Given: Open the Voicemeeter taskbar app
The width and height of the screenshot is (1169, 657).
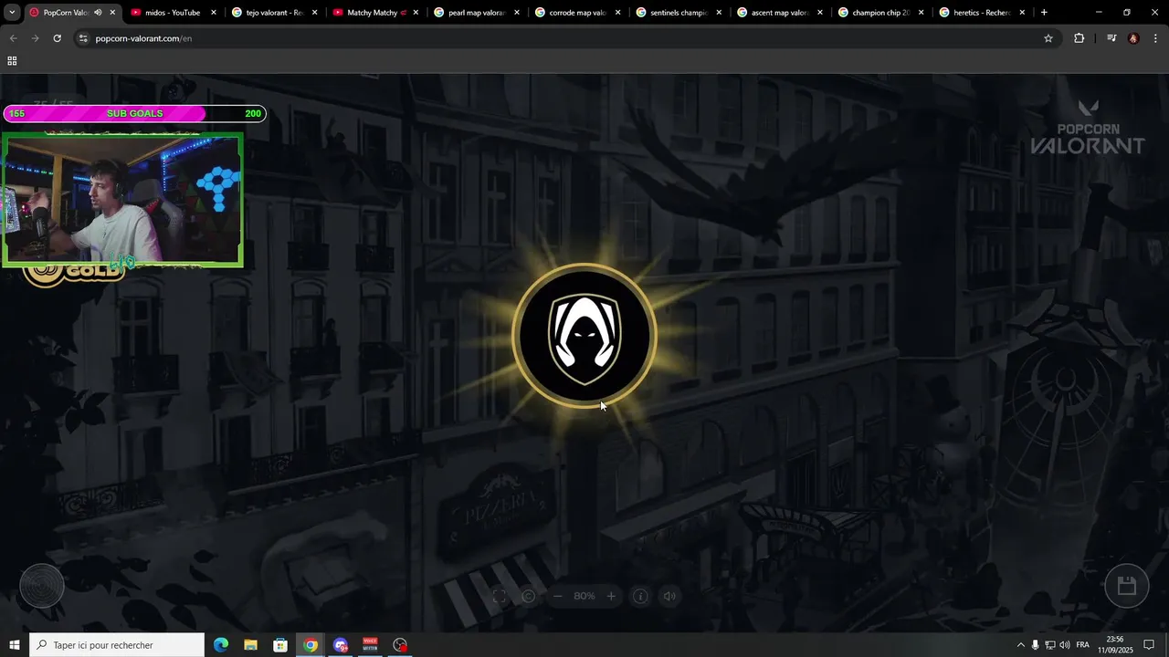Looking at the screenshot, I should tap(370, 645).
